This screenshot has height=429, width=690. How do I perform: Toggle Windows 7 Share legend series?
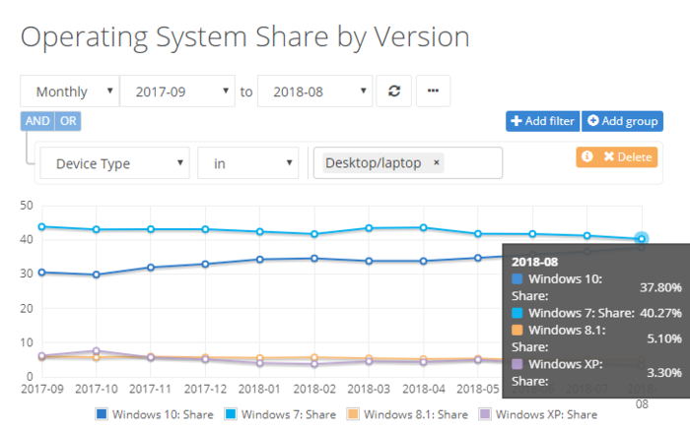(280, 414)
